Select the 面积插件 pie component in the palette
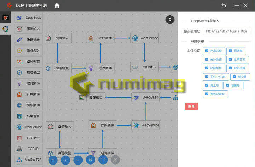 click(29, 105)
